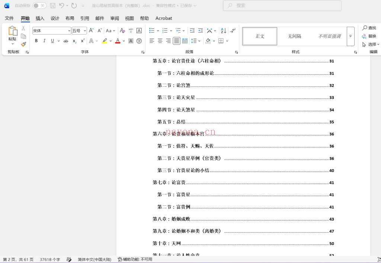Select the Format Painter brush
This screenshot has width=381, height=263.
click(23, 44)
